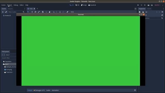Go forward in FileSystem path history
This screenshot has width=165, height=93.
(x=4, y=55)
